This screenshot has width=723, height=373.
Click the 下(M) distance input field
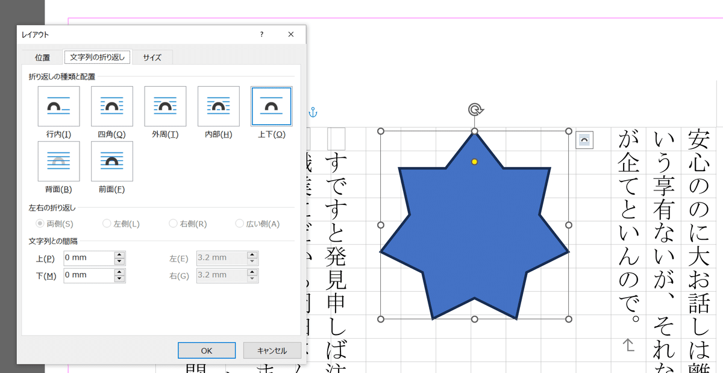coord(89,275)
